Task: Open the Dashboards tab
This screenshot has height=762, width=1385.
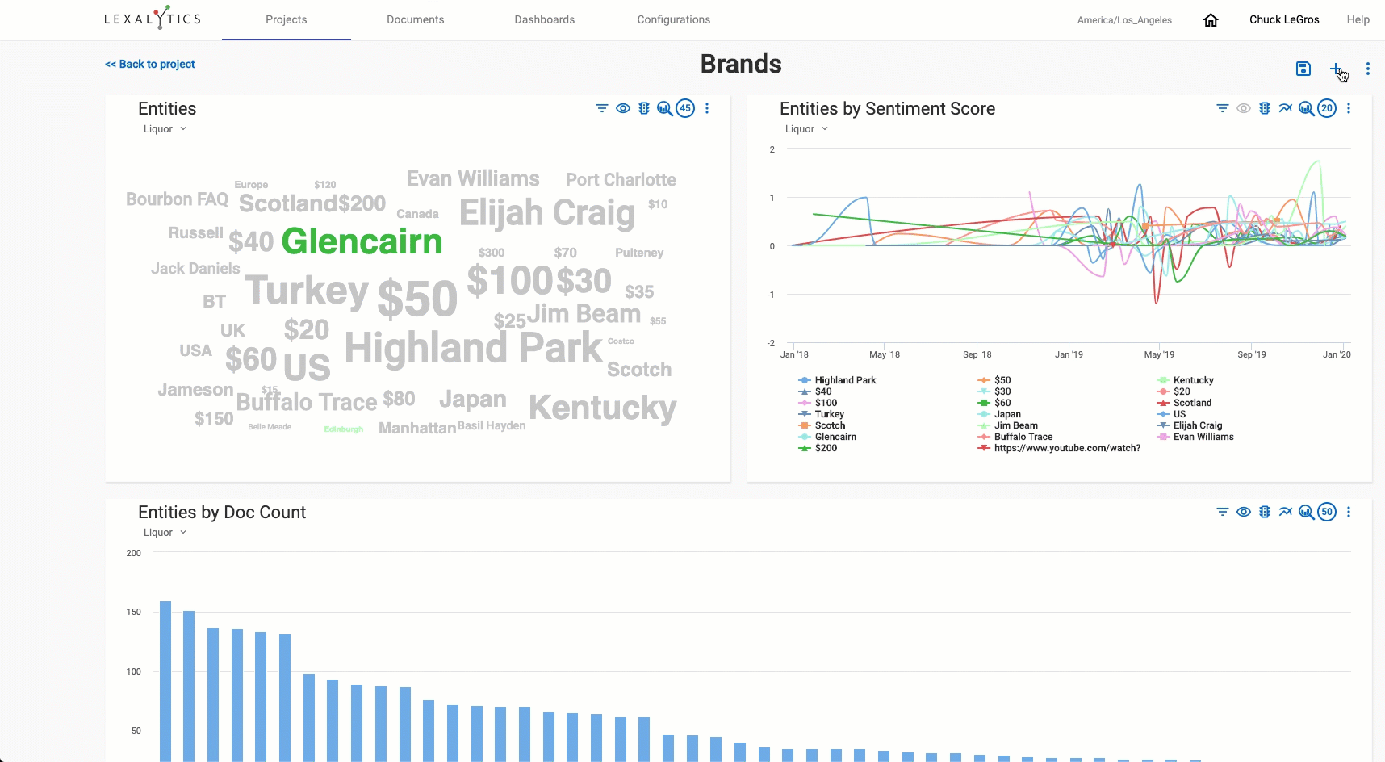Action: 545,19
